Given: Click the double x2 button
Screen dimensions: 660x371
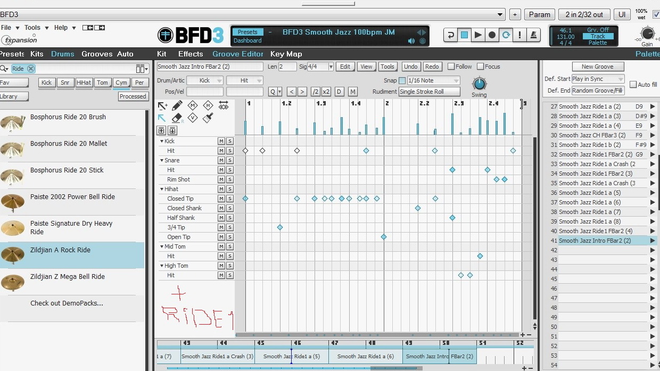Looking at the screenshot, I should click(x=326, y=92).
